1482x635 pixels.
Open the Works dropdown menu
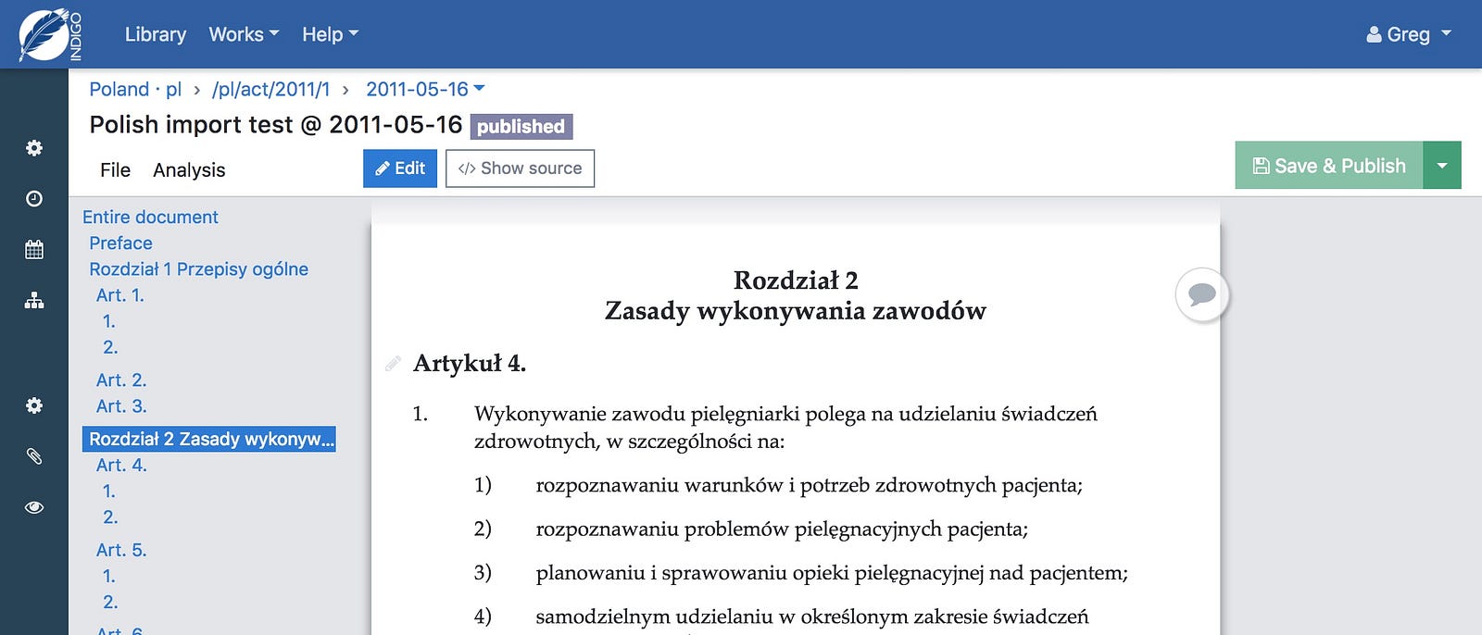pos(244,34)
